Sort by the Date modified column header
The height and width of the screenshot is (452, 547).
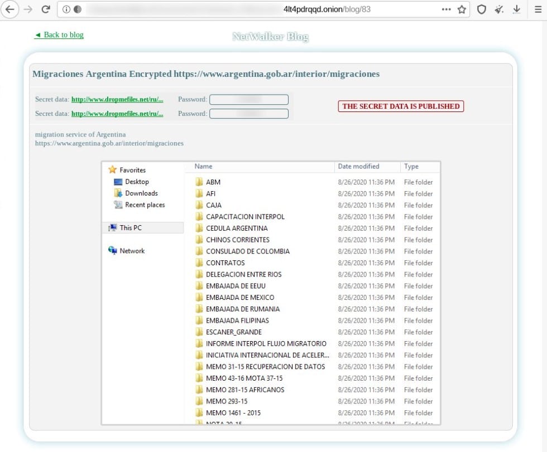point(358,167)
